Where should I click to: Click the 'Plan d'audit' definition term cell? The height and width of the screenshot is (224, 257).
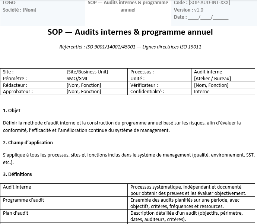[16, 213]
